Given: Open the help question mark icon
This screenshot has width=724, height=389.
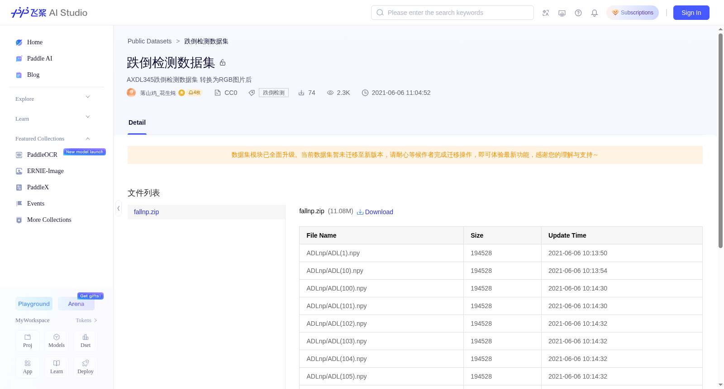Looking at the screenshot, I should click(578, 13).
